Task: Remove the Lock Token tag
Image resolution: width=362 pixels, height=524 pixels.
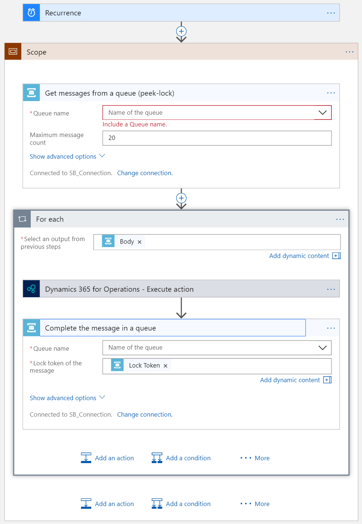Action: coord(166,366)
